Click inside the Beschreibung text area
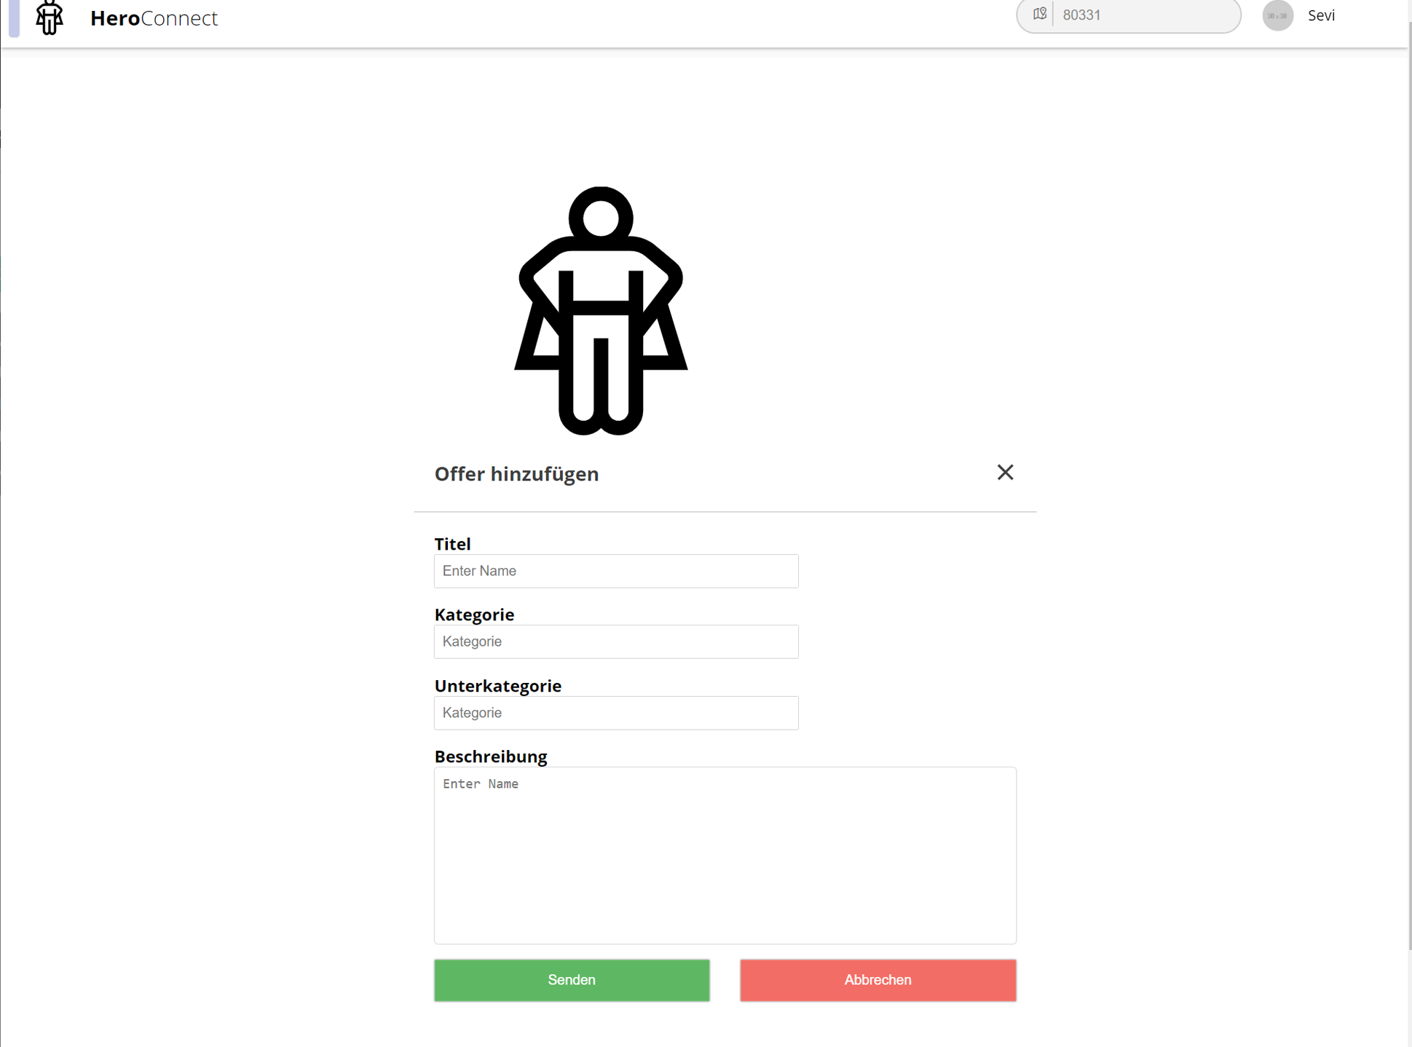Screen dimensions: 1412x1047 [x=725, y=855]
